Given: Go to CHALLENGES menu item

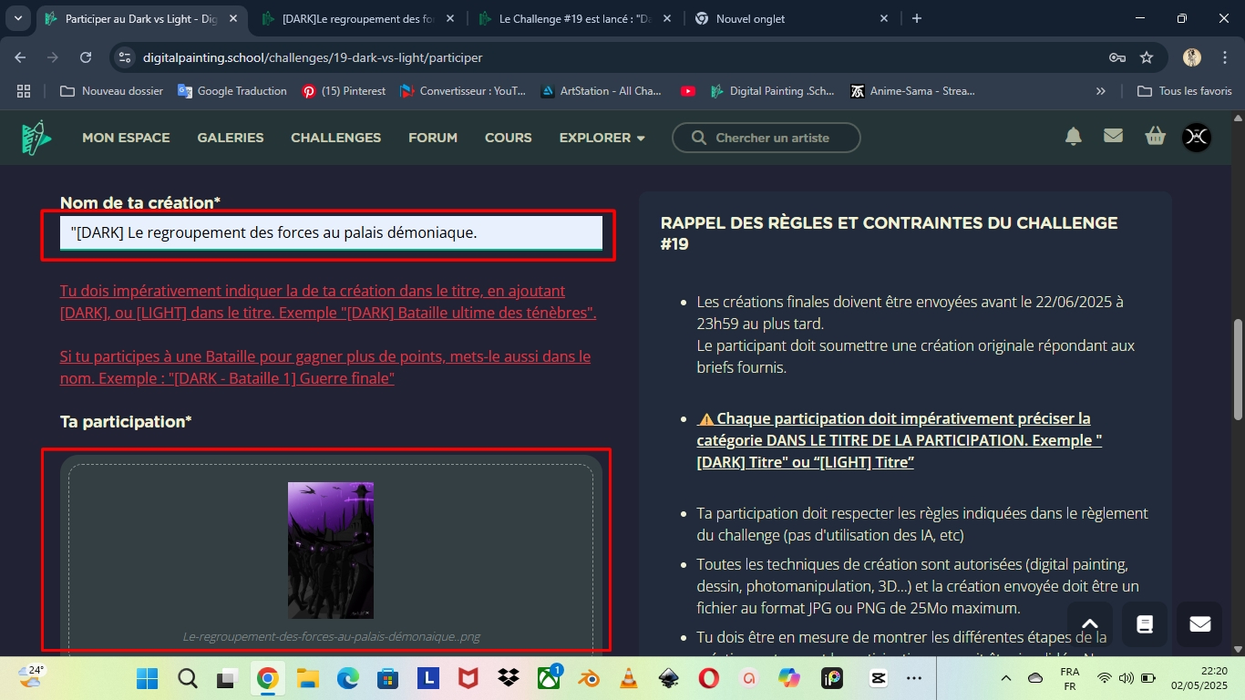Looking at the screenshot, I should 335,138.
